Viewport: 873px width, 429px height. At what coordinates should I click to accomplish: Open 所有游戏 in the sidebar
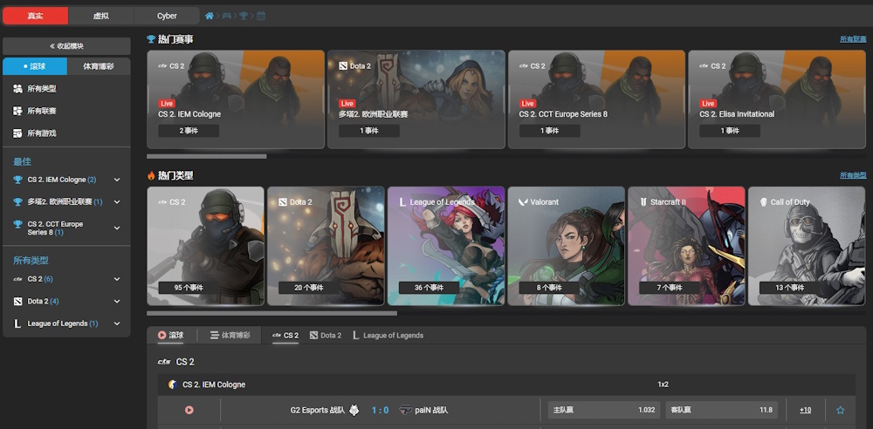click(41, 133)
